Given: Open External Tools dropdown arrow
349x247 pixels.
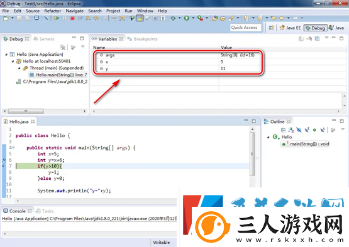Looking at the screenshot, I should pyautogui.click(x=207, y=18).
